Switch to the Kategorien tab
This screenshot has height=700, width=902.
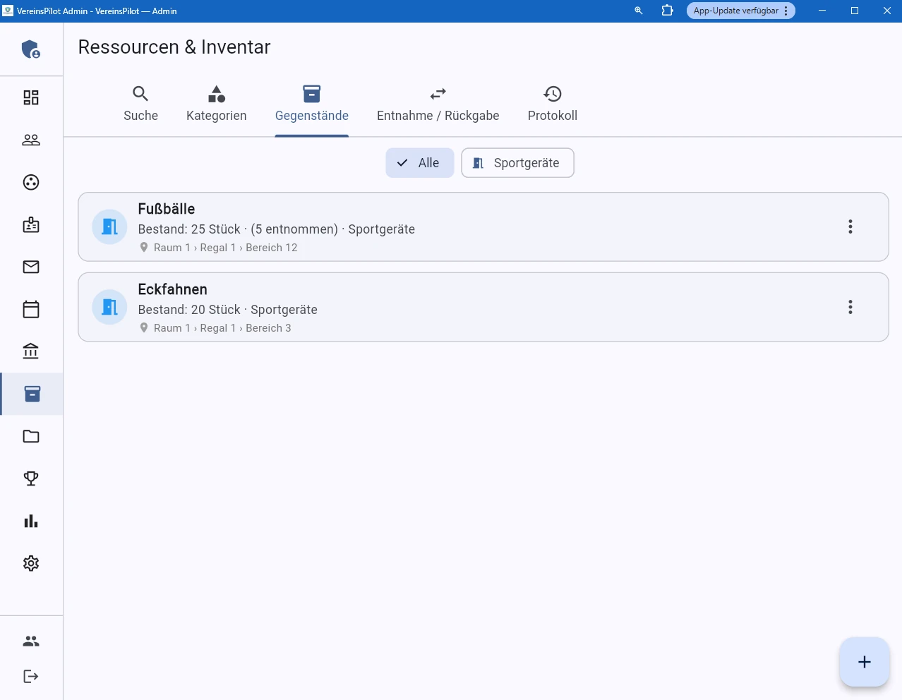[x=216, y=104]
